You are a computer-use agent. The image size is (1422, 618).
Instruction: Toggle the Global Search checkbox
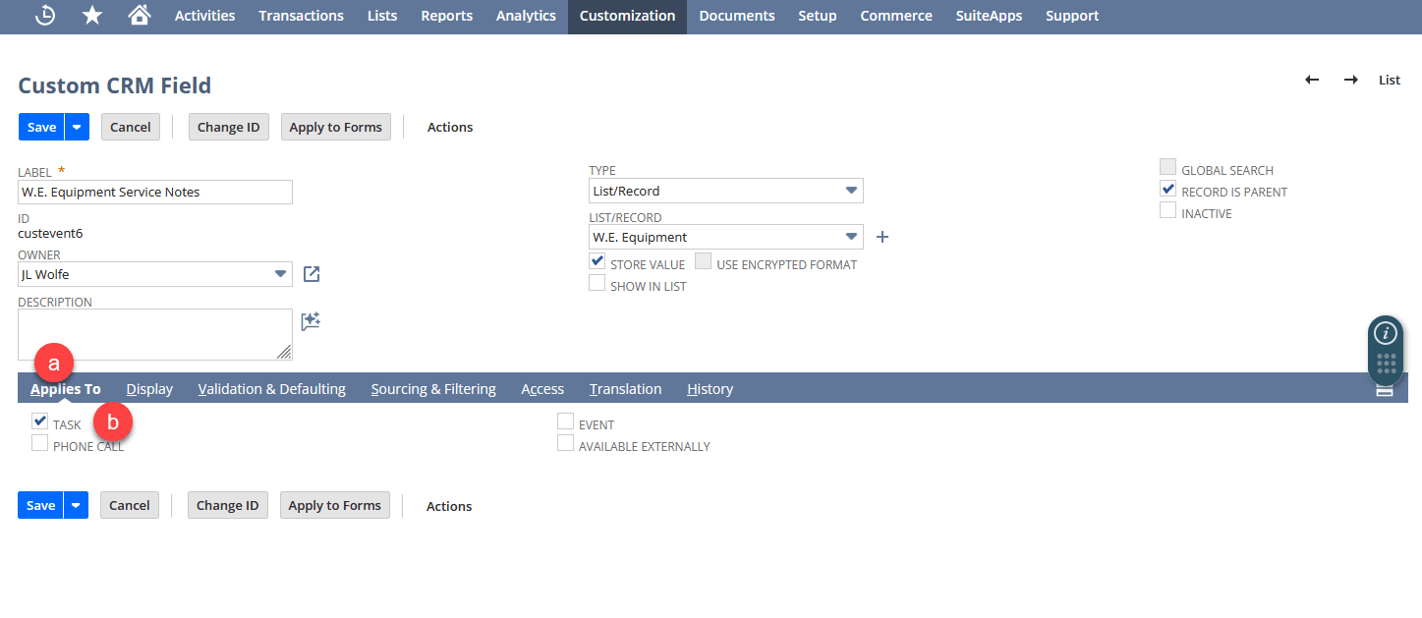[1167, 167]
